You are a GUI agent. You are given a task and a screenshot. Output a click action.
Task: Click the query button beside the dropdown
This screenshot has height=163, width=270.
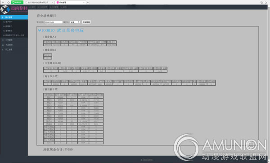[x=86, y=22]
